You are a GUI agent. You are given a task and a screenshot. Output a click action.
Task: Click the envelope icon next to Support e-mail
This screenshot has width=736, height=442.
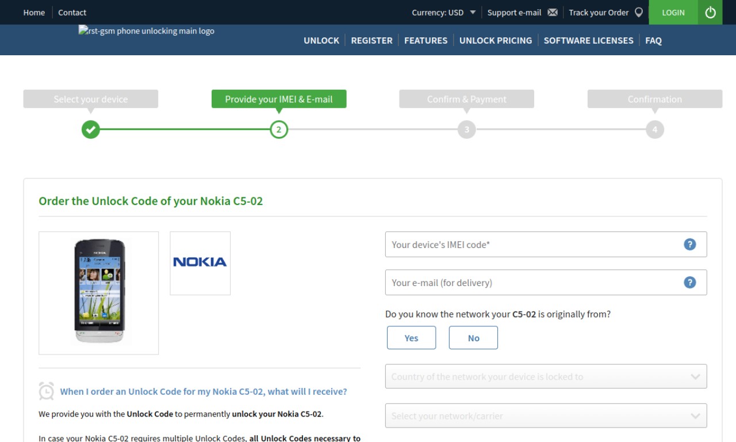click(x=553, y=13)
